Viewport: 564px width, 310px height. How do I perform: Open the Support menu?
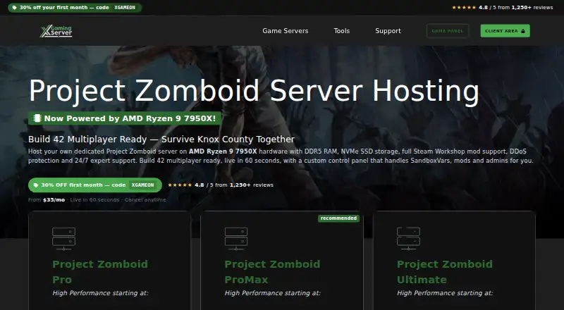(388, 31)
